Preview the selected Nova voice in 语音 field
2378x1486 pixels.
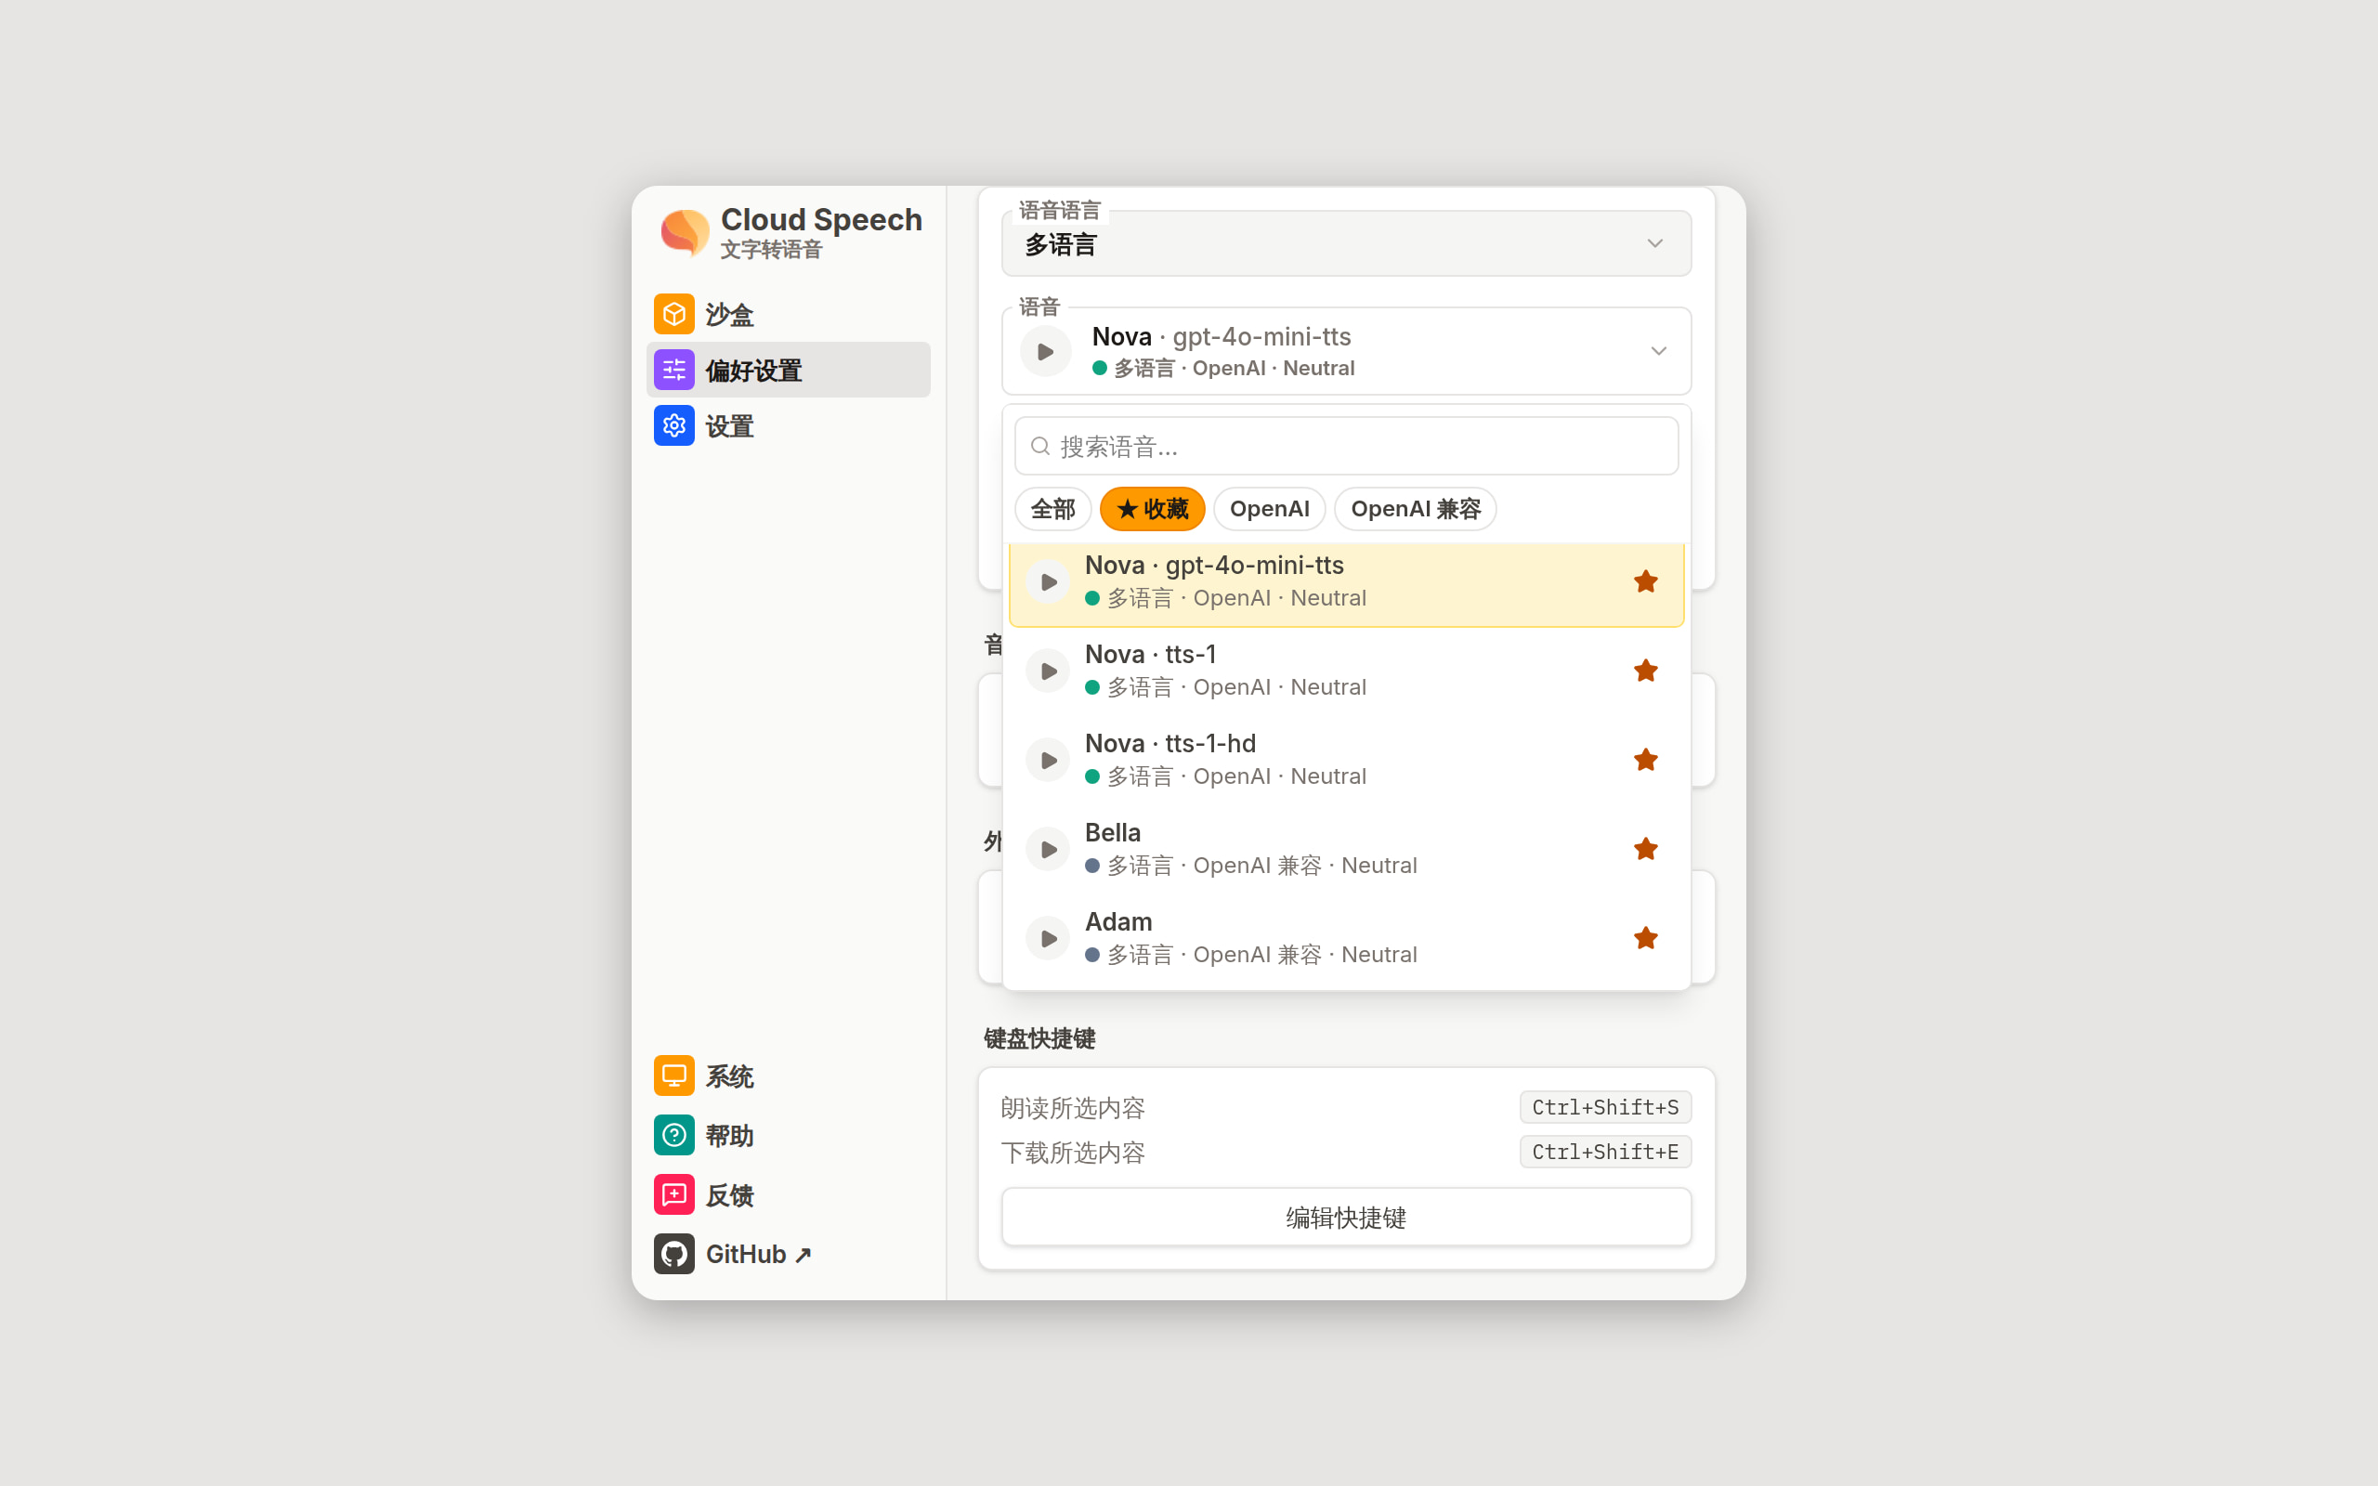point(1046,352)
